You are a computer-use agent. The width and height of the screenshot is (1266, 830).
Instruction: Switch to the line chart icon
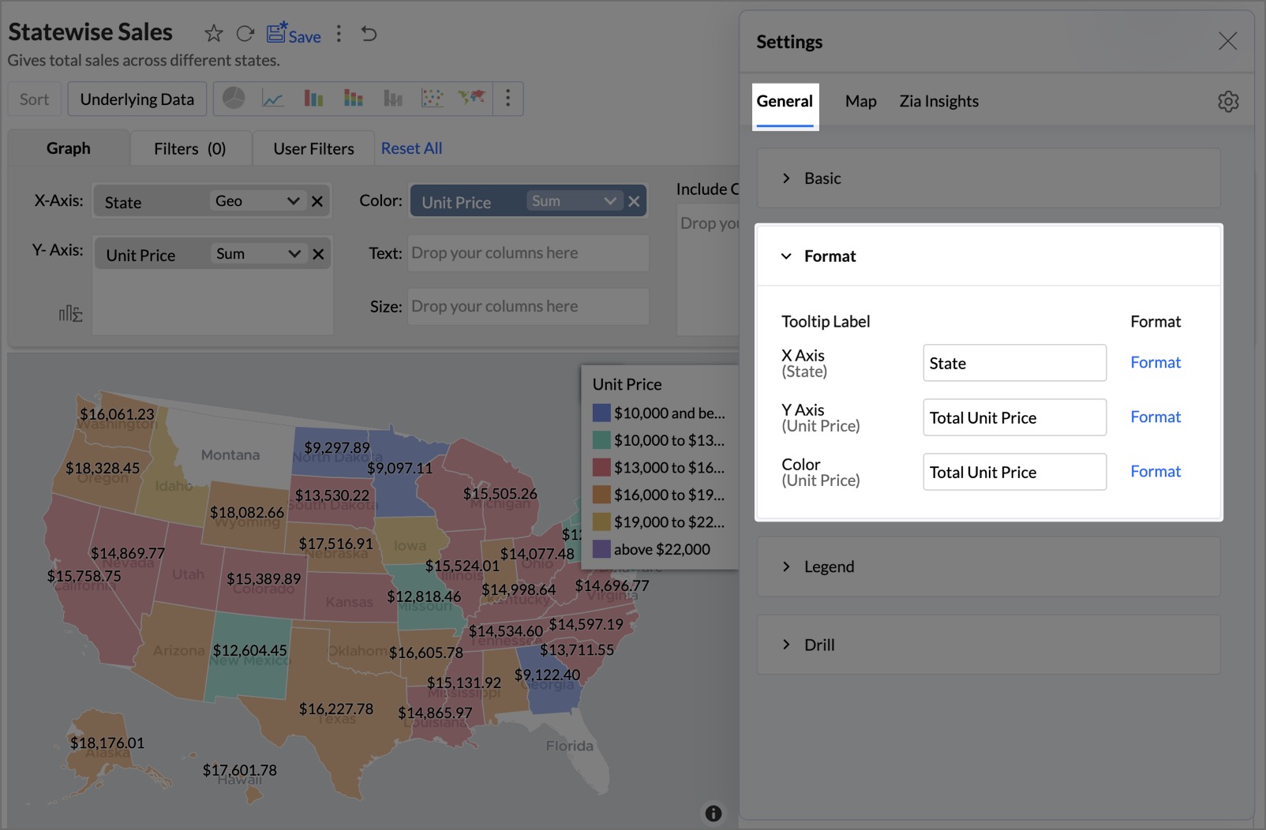(x=273, y=99)
